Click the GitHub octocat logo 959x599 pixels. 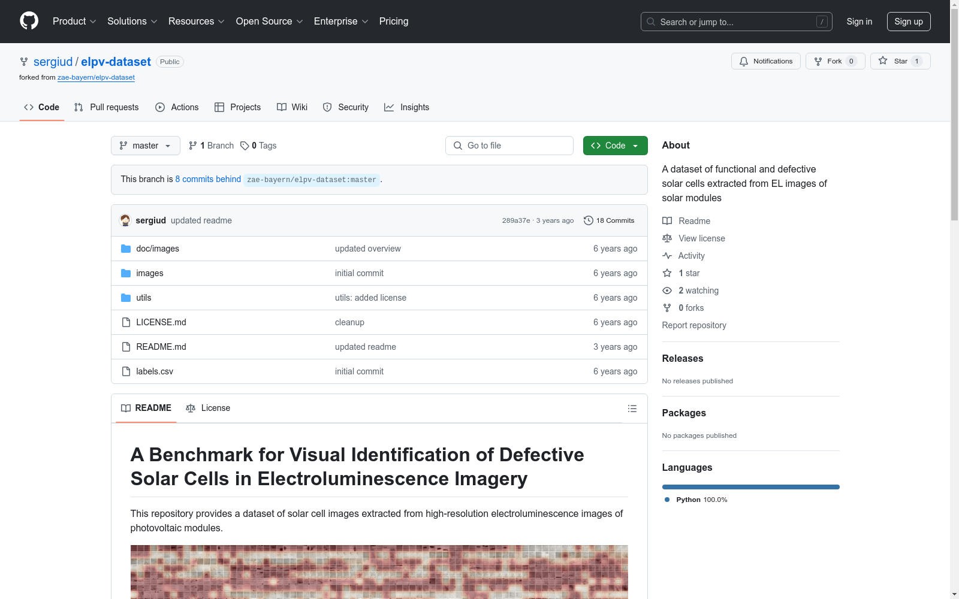[x=29, y=21]
